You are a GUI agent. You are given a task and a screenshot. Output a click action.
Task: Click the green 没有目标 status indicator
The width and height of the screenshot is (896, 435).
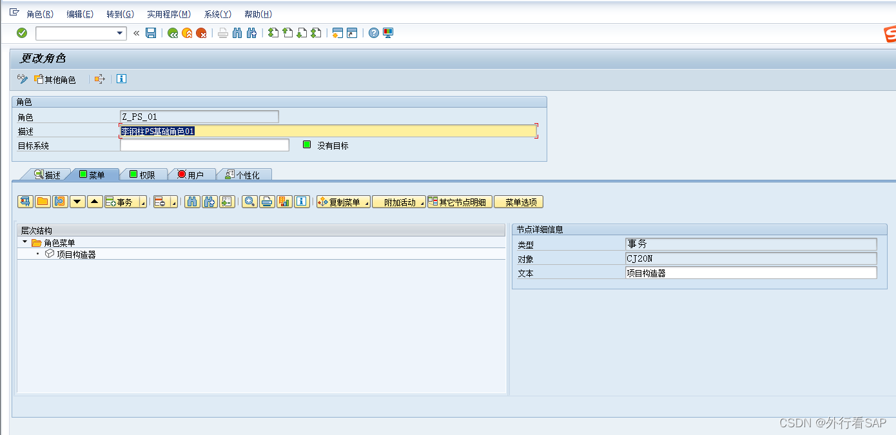[307, 145]
